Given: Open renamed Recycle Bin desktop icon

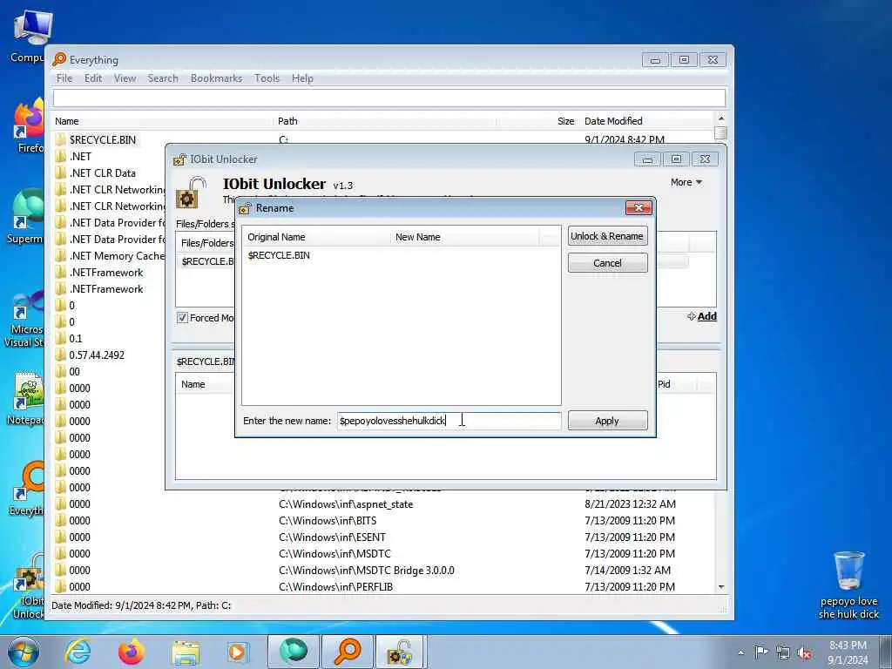Looking at the screenshot, I should click(x=848, y=585).
